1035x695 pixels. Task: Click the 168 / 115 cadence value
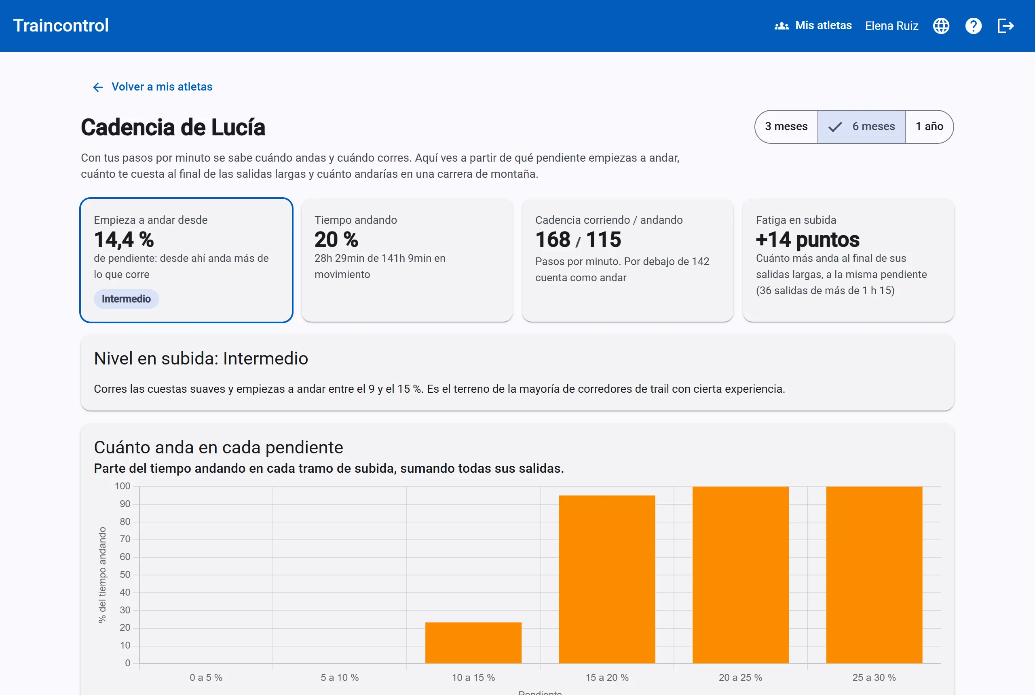pos(578,239)
